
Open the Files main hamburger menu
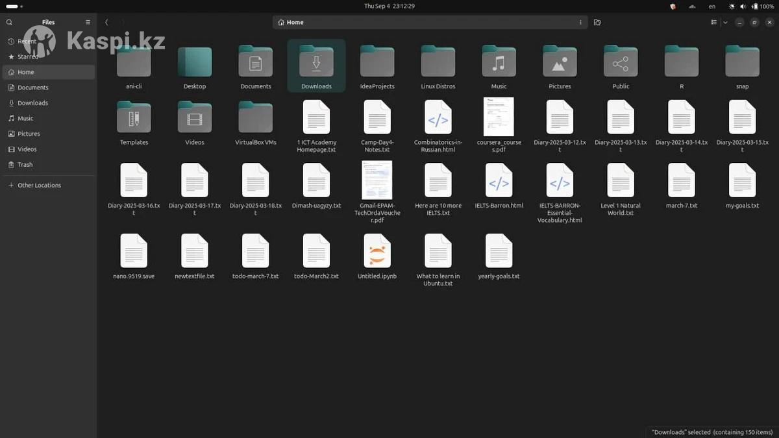click(x=88, y=22)
